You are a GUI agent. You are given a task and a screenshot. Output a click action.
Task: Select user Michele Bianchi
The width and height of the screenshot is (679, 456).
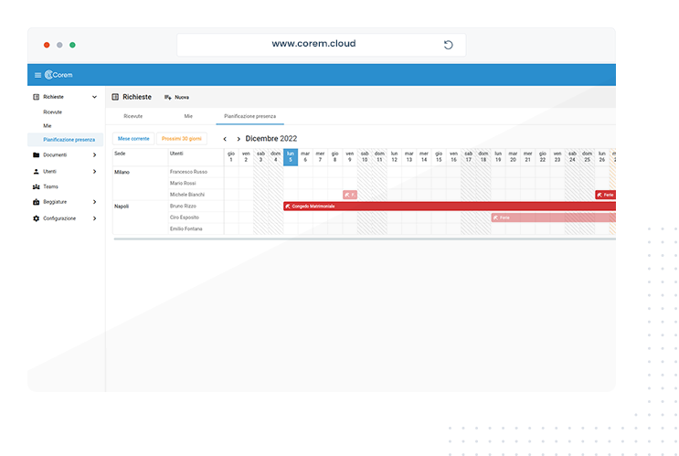pos(187,195)
